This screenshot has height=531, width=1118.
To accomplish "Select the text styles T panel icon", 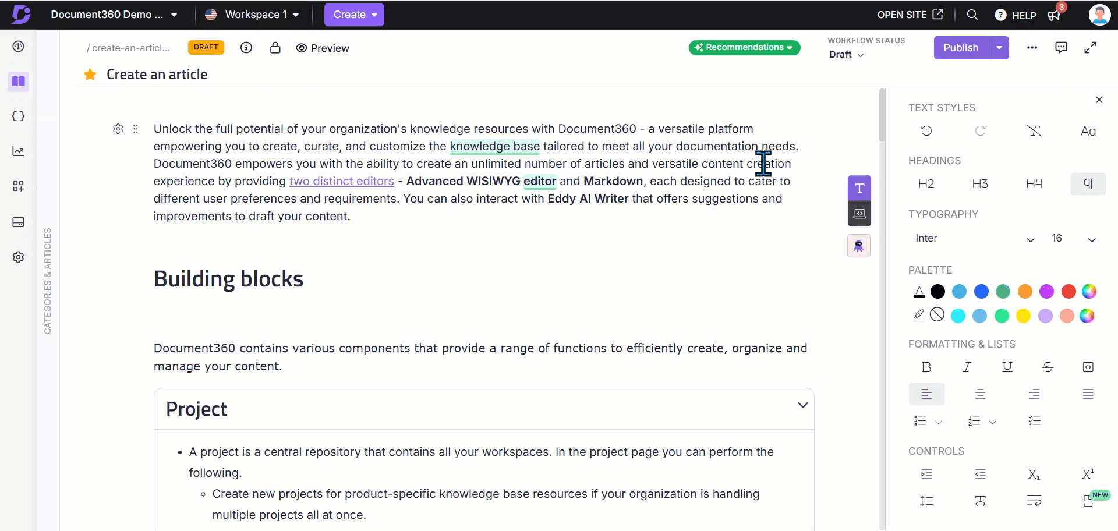I will [859, 188].
